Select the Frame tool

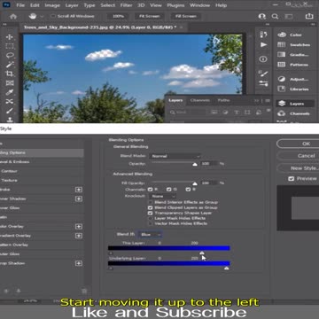[10, 83]
